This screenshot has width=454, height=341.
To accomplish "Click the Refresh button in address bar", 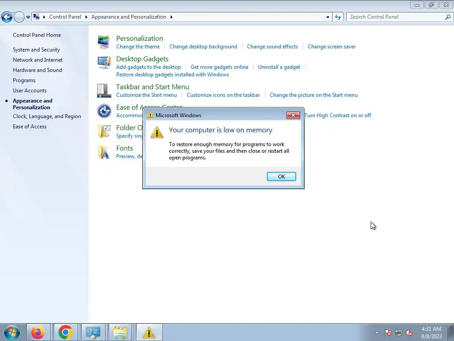I will 337,17.
